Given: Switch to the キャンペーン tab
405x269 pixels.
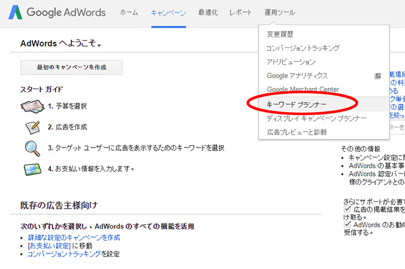Looking at the screenshot, I should click(168, 12).
